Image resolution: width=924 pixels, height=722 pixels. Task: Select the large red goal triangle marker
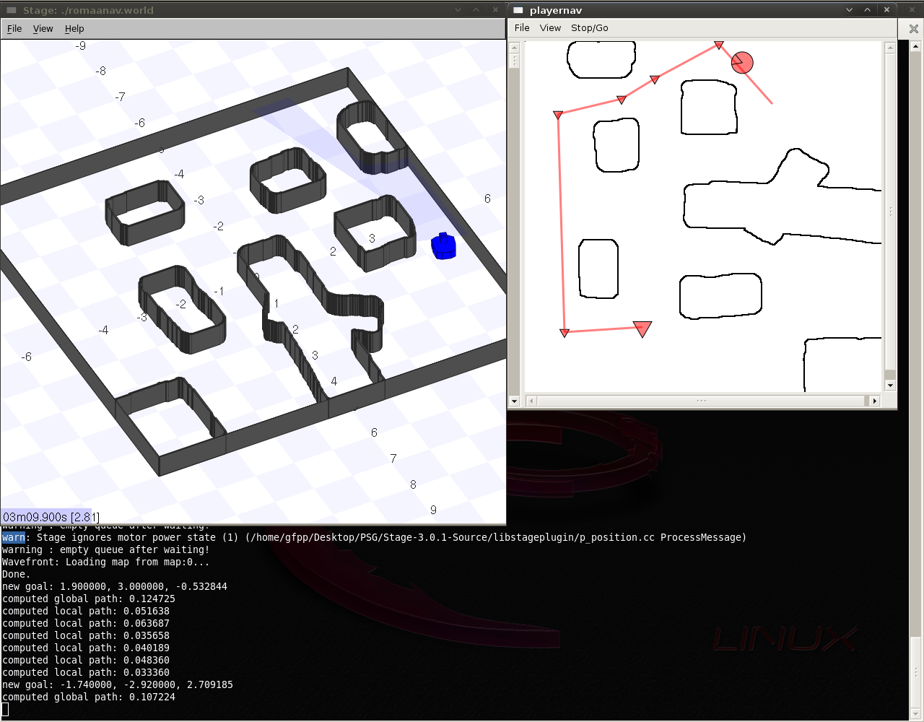(x=642, y=329)
